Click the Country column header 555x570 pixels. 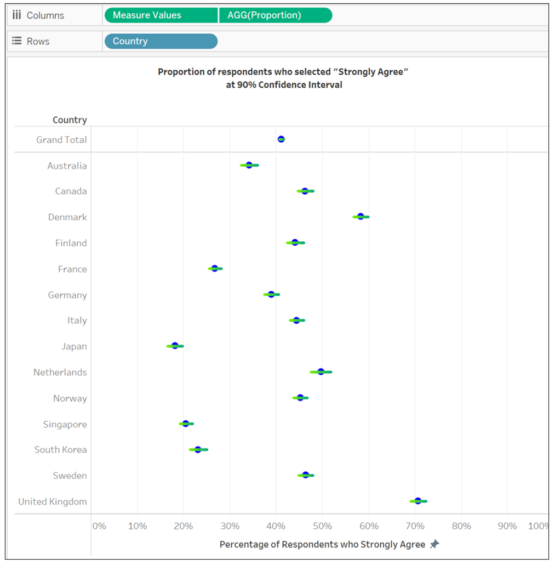coord(70,120)
